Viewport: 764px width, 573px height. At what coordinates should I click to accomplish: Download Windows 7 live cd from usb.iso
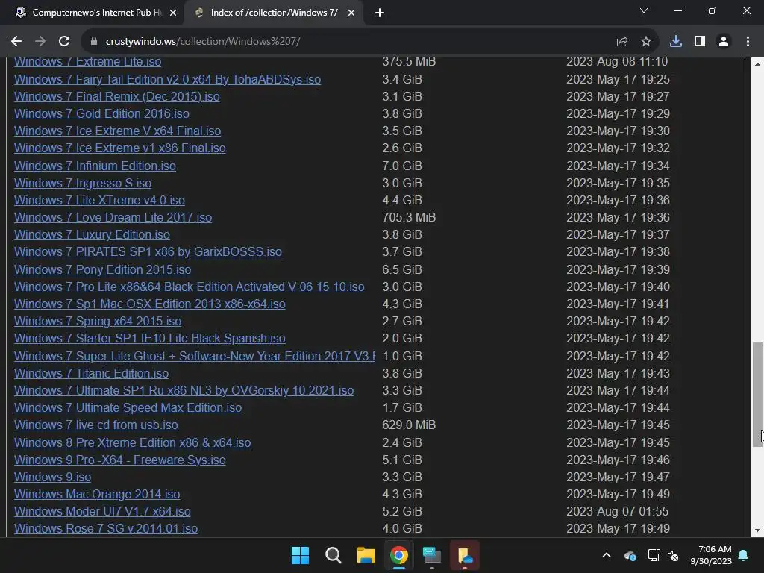pyautogui.click(x=96, y=425)
